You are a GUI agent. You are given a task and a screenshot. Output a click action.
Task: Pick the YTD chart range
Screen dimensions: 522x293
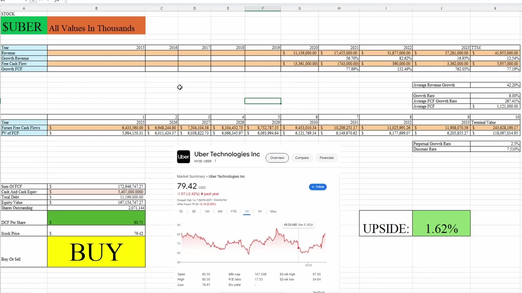pyautogui.click(x=233, y=212)
